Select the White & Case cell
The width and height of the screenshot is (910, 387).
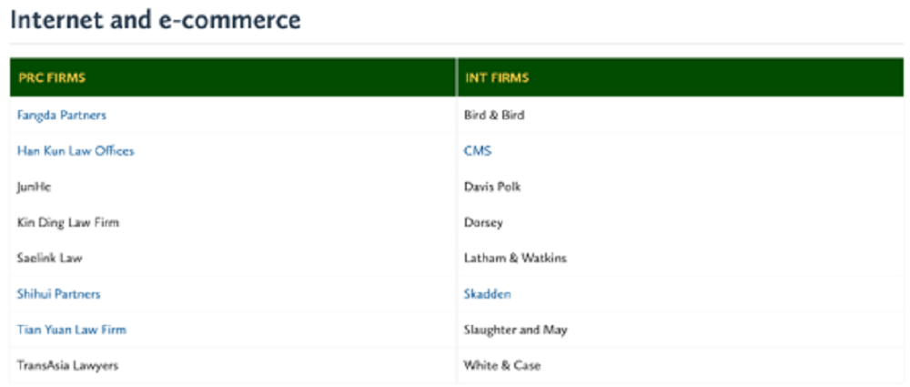[x=681, y=365]
